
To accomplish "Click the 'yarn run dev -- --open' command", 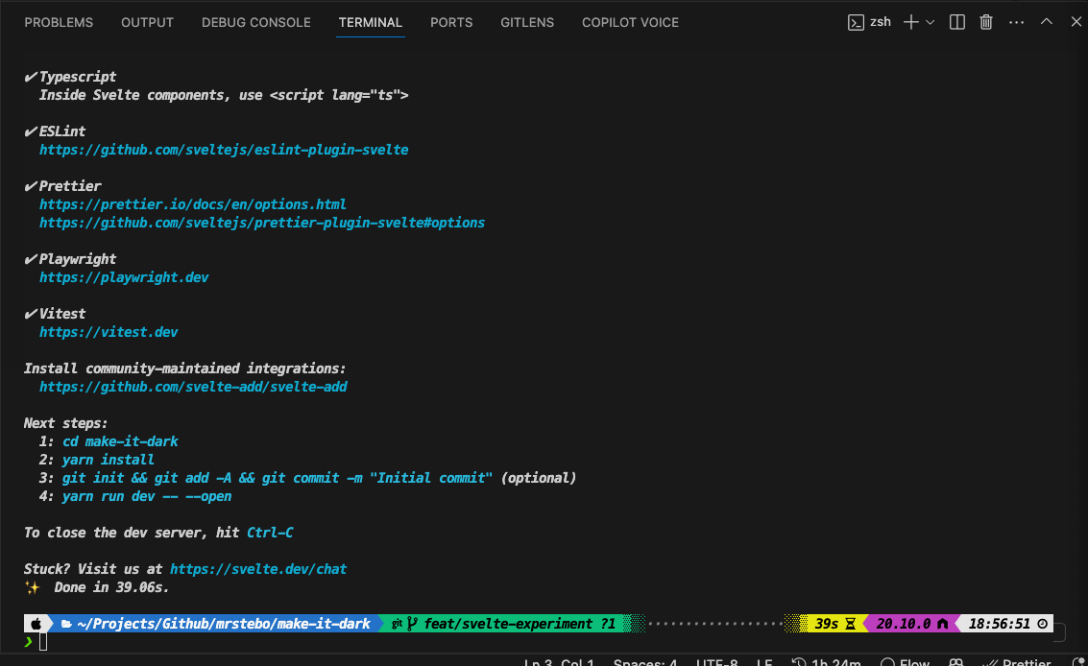I will click(146, 497).
